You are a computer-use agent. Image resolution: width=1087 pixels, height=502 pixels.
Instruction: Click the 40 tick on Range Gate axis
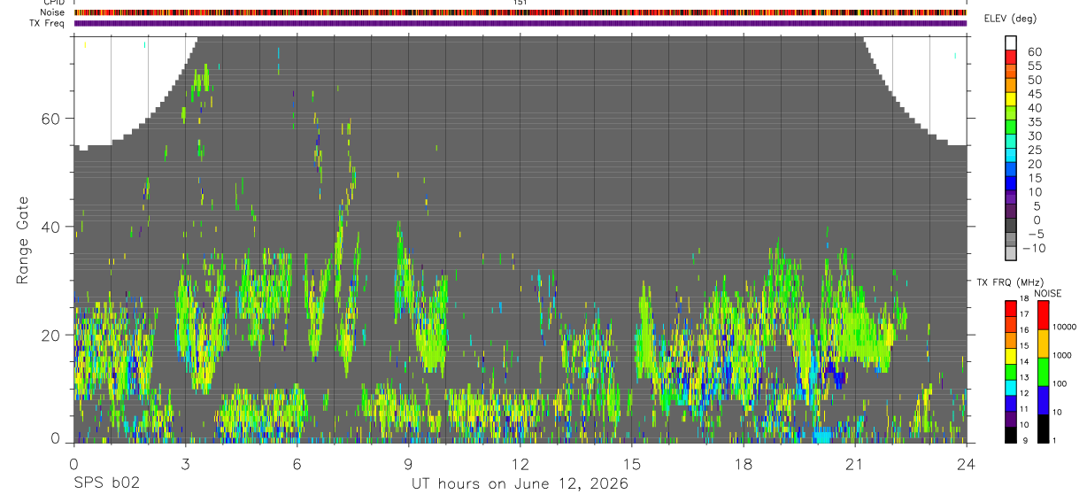click(x=52, y=227)
